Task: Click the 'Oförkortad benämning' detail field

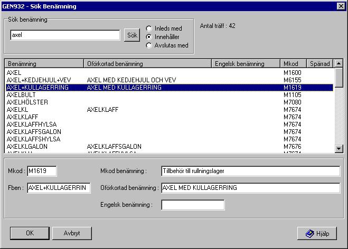Action: click(x=251, y=188)
